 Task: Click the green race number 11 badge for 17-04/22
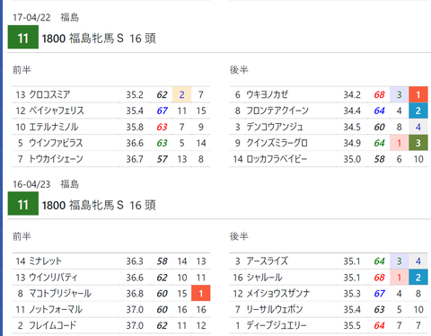23,37
